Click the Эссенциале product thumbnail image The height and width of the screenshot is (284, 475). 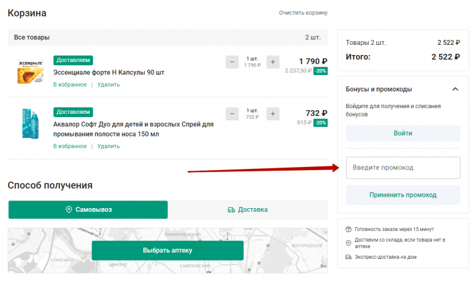coord(30,71)
